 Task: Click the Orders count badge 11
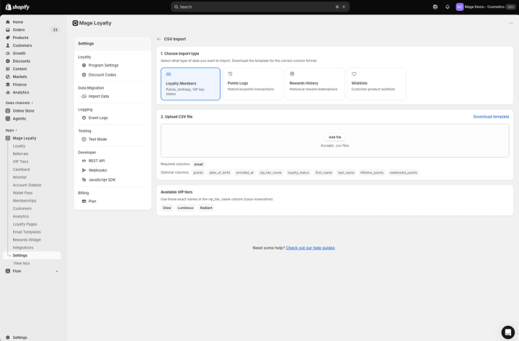(56, 30)
